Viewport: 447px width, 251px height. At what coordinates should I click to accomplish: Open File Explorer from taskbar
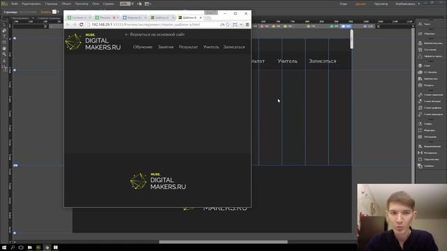[29, 248]
